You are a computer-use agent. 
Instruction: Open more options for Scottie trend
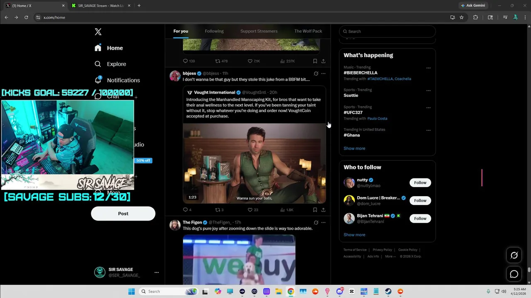point(429,91)
